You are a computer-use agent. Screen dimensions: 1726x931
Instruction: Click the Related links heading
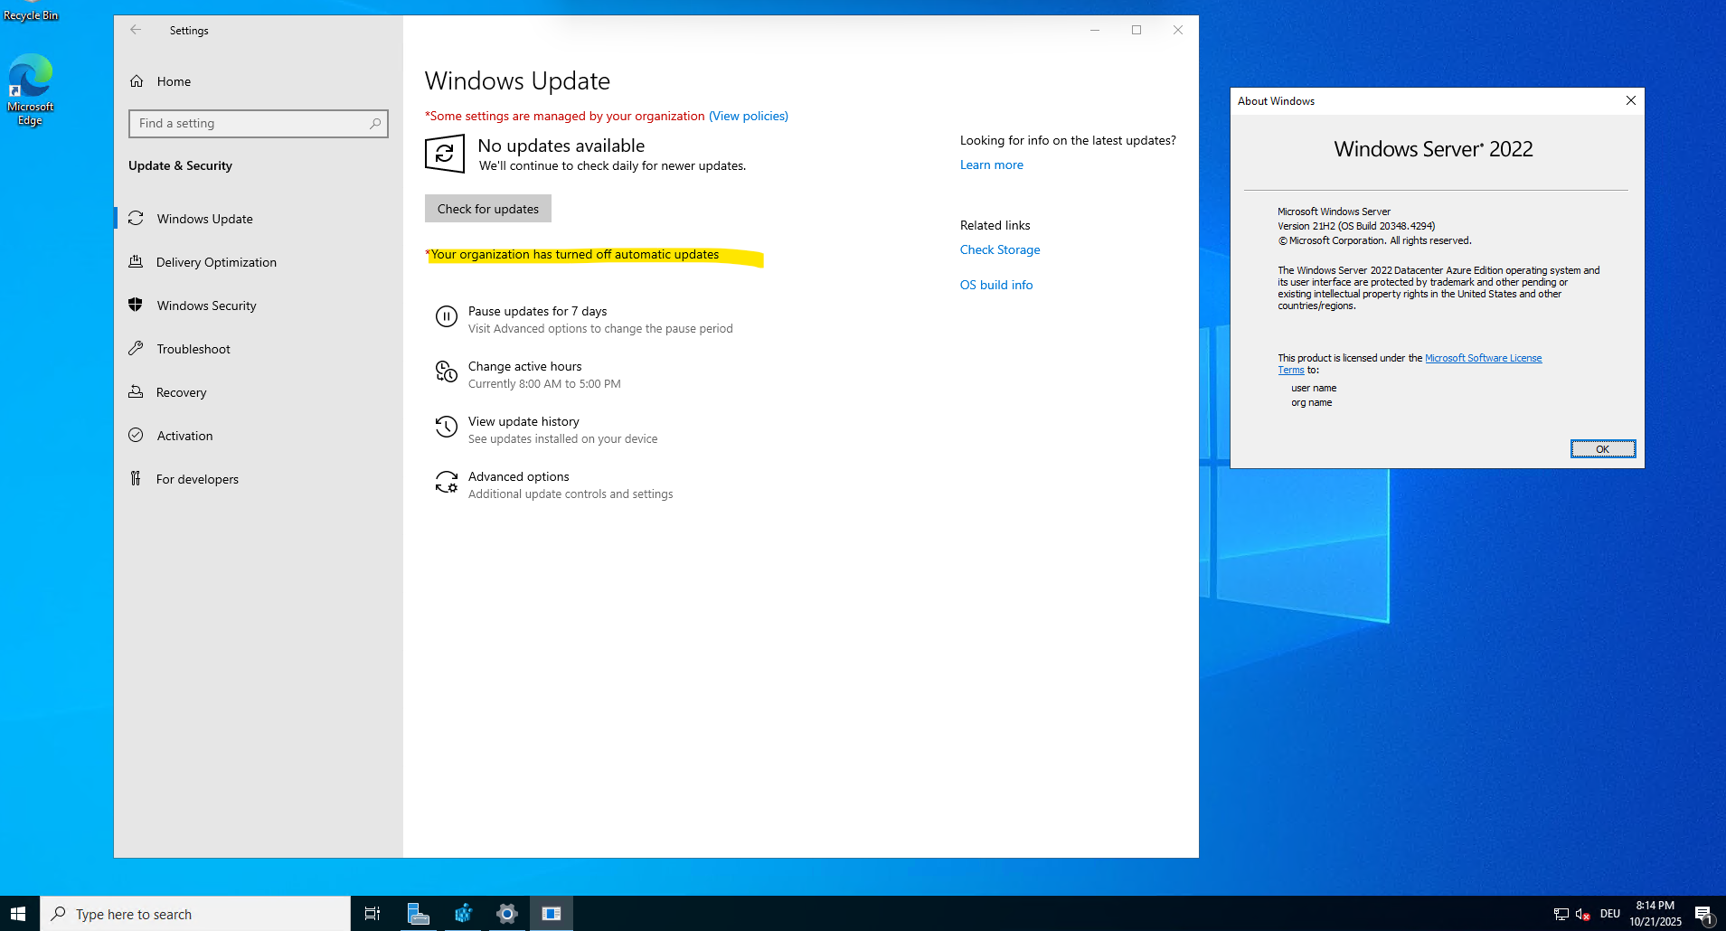995,225
